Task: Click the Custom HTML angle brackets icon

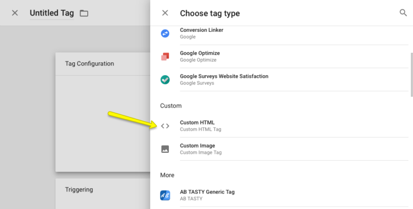Action: point(165,126)
